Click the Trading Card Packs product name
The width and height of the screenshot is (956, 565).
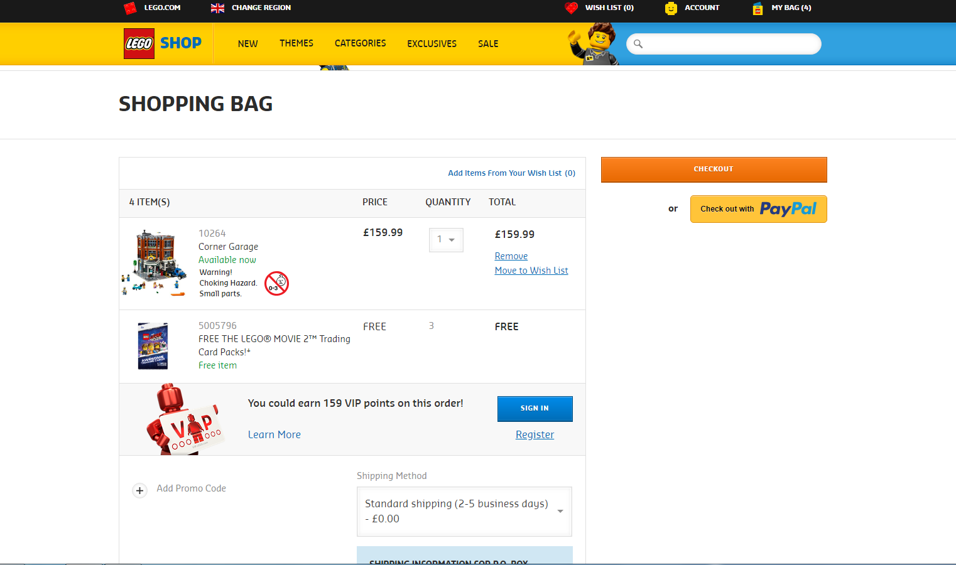tap(274, 345)
